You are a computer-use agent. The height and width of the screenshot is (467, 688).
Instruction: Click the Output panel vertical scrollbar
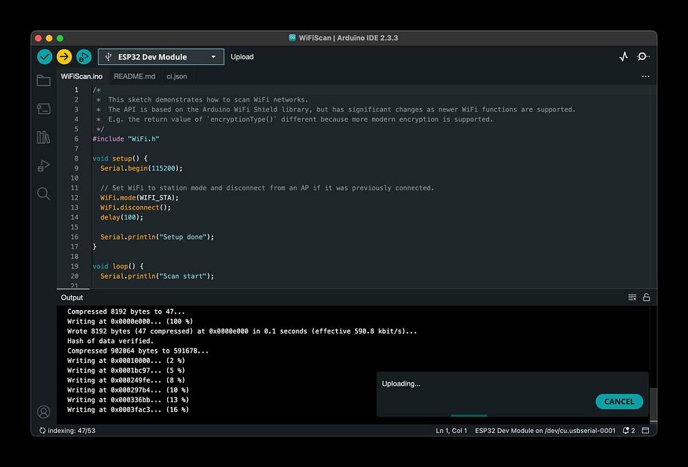(x=654, y=404)
